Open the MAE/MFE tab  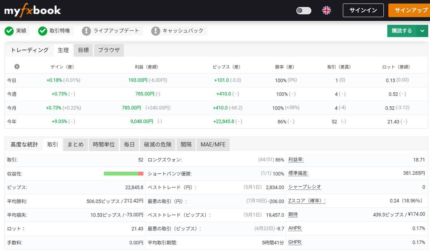[x=213, y=145]
